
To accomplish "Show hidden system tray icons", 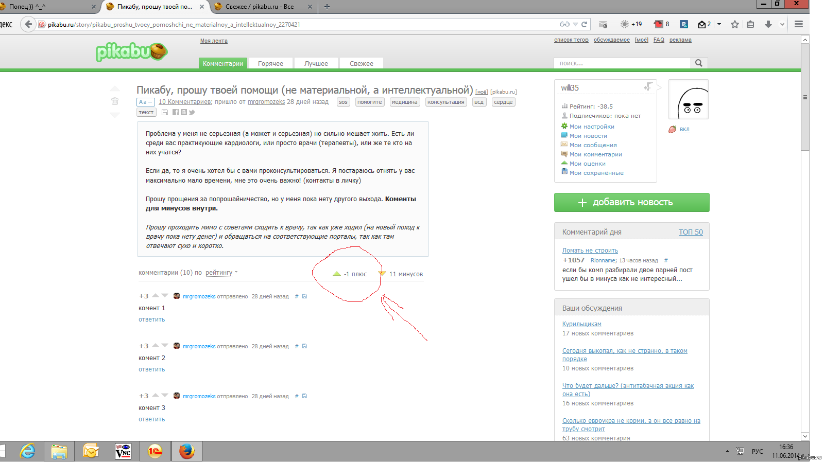I will 727,451.
